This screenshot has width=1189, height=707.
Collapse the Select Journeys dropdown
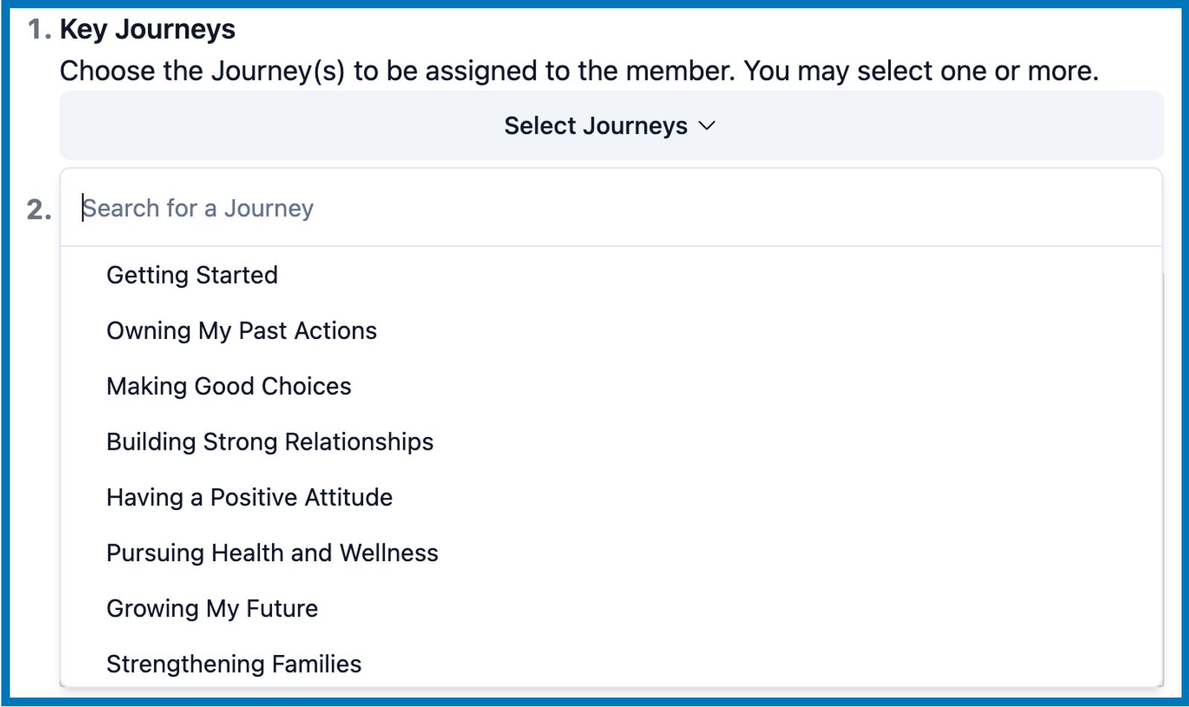(611, 126)
